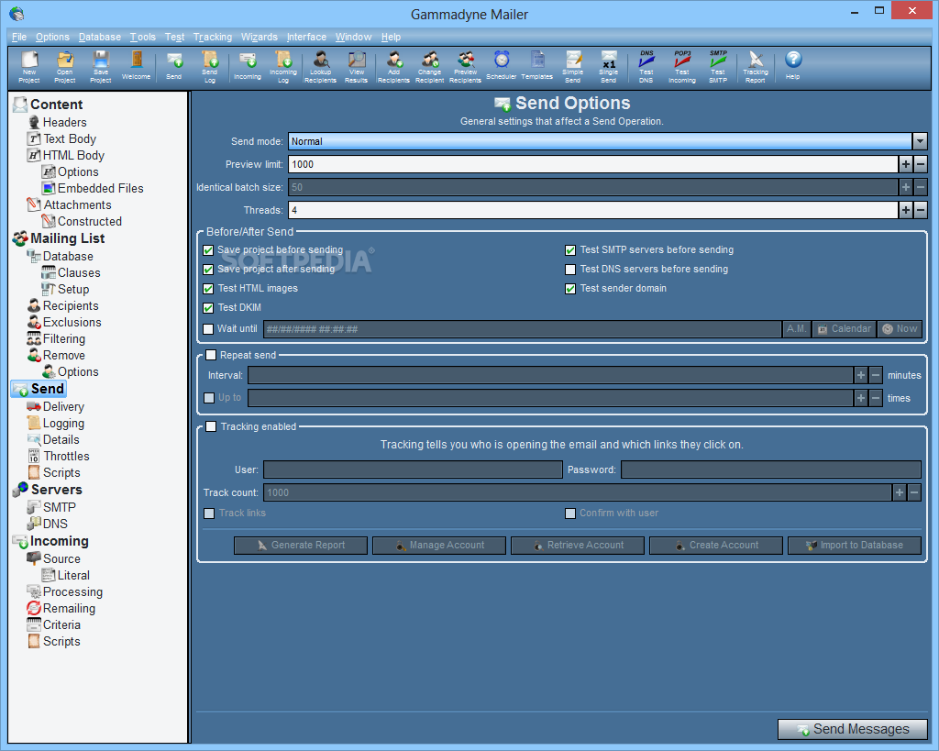Click Preview Recipients toolbar icon
This screenshot has height=751, width=939.
[465, 67]
